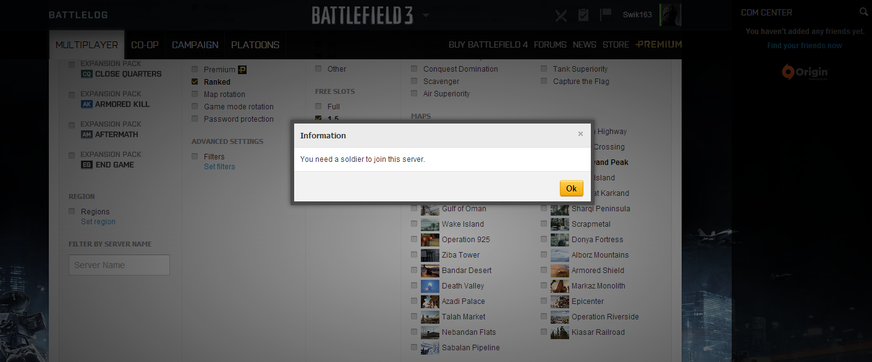Open News in the top menu
The height and width of the screenshot is (362, 872).
tap(585, 44)
